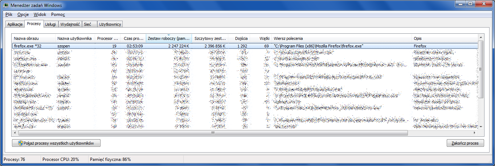Viewport: 495px width, 166px height.
Task: Open the Widok menu
Action: (x=40, y=14)
